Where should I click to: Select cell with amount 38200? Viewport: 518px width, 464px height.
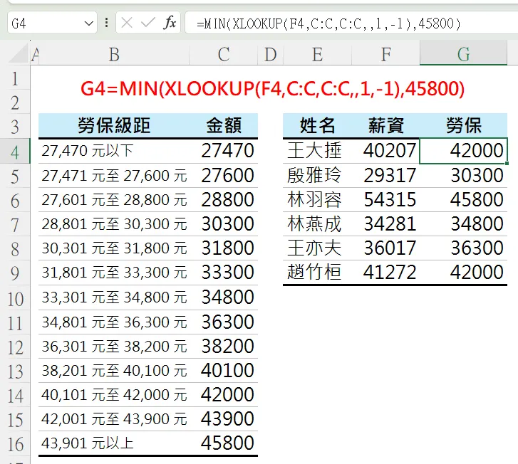[224, 346]
